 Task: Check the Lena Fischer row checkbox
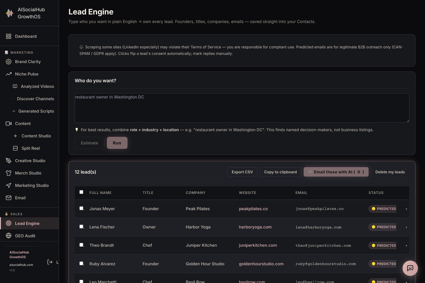tap(81, 227)
